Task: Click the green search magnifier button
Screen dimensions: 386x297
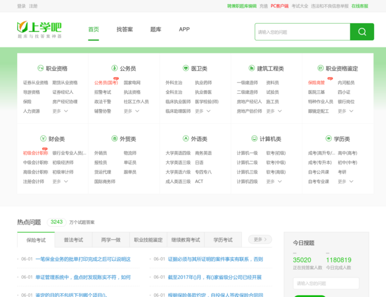Action: 362,31
